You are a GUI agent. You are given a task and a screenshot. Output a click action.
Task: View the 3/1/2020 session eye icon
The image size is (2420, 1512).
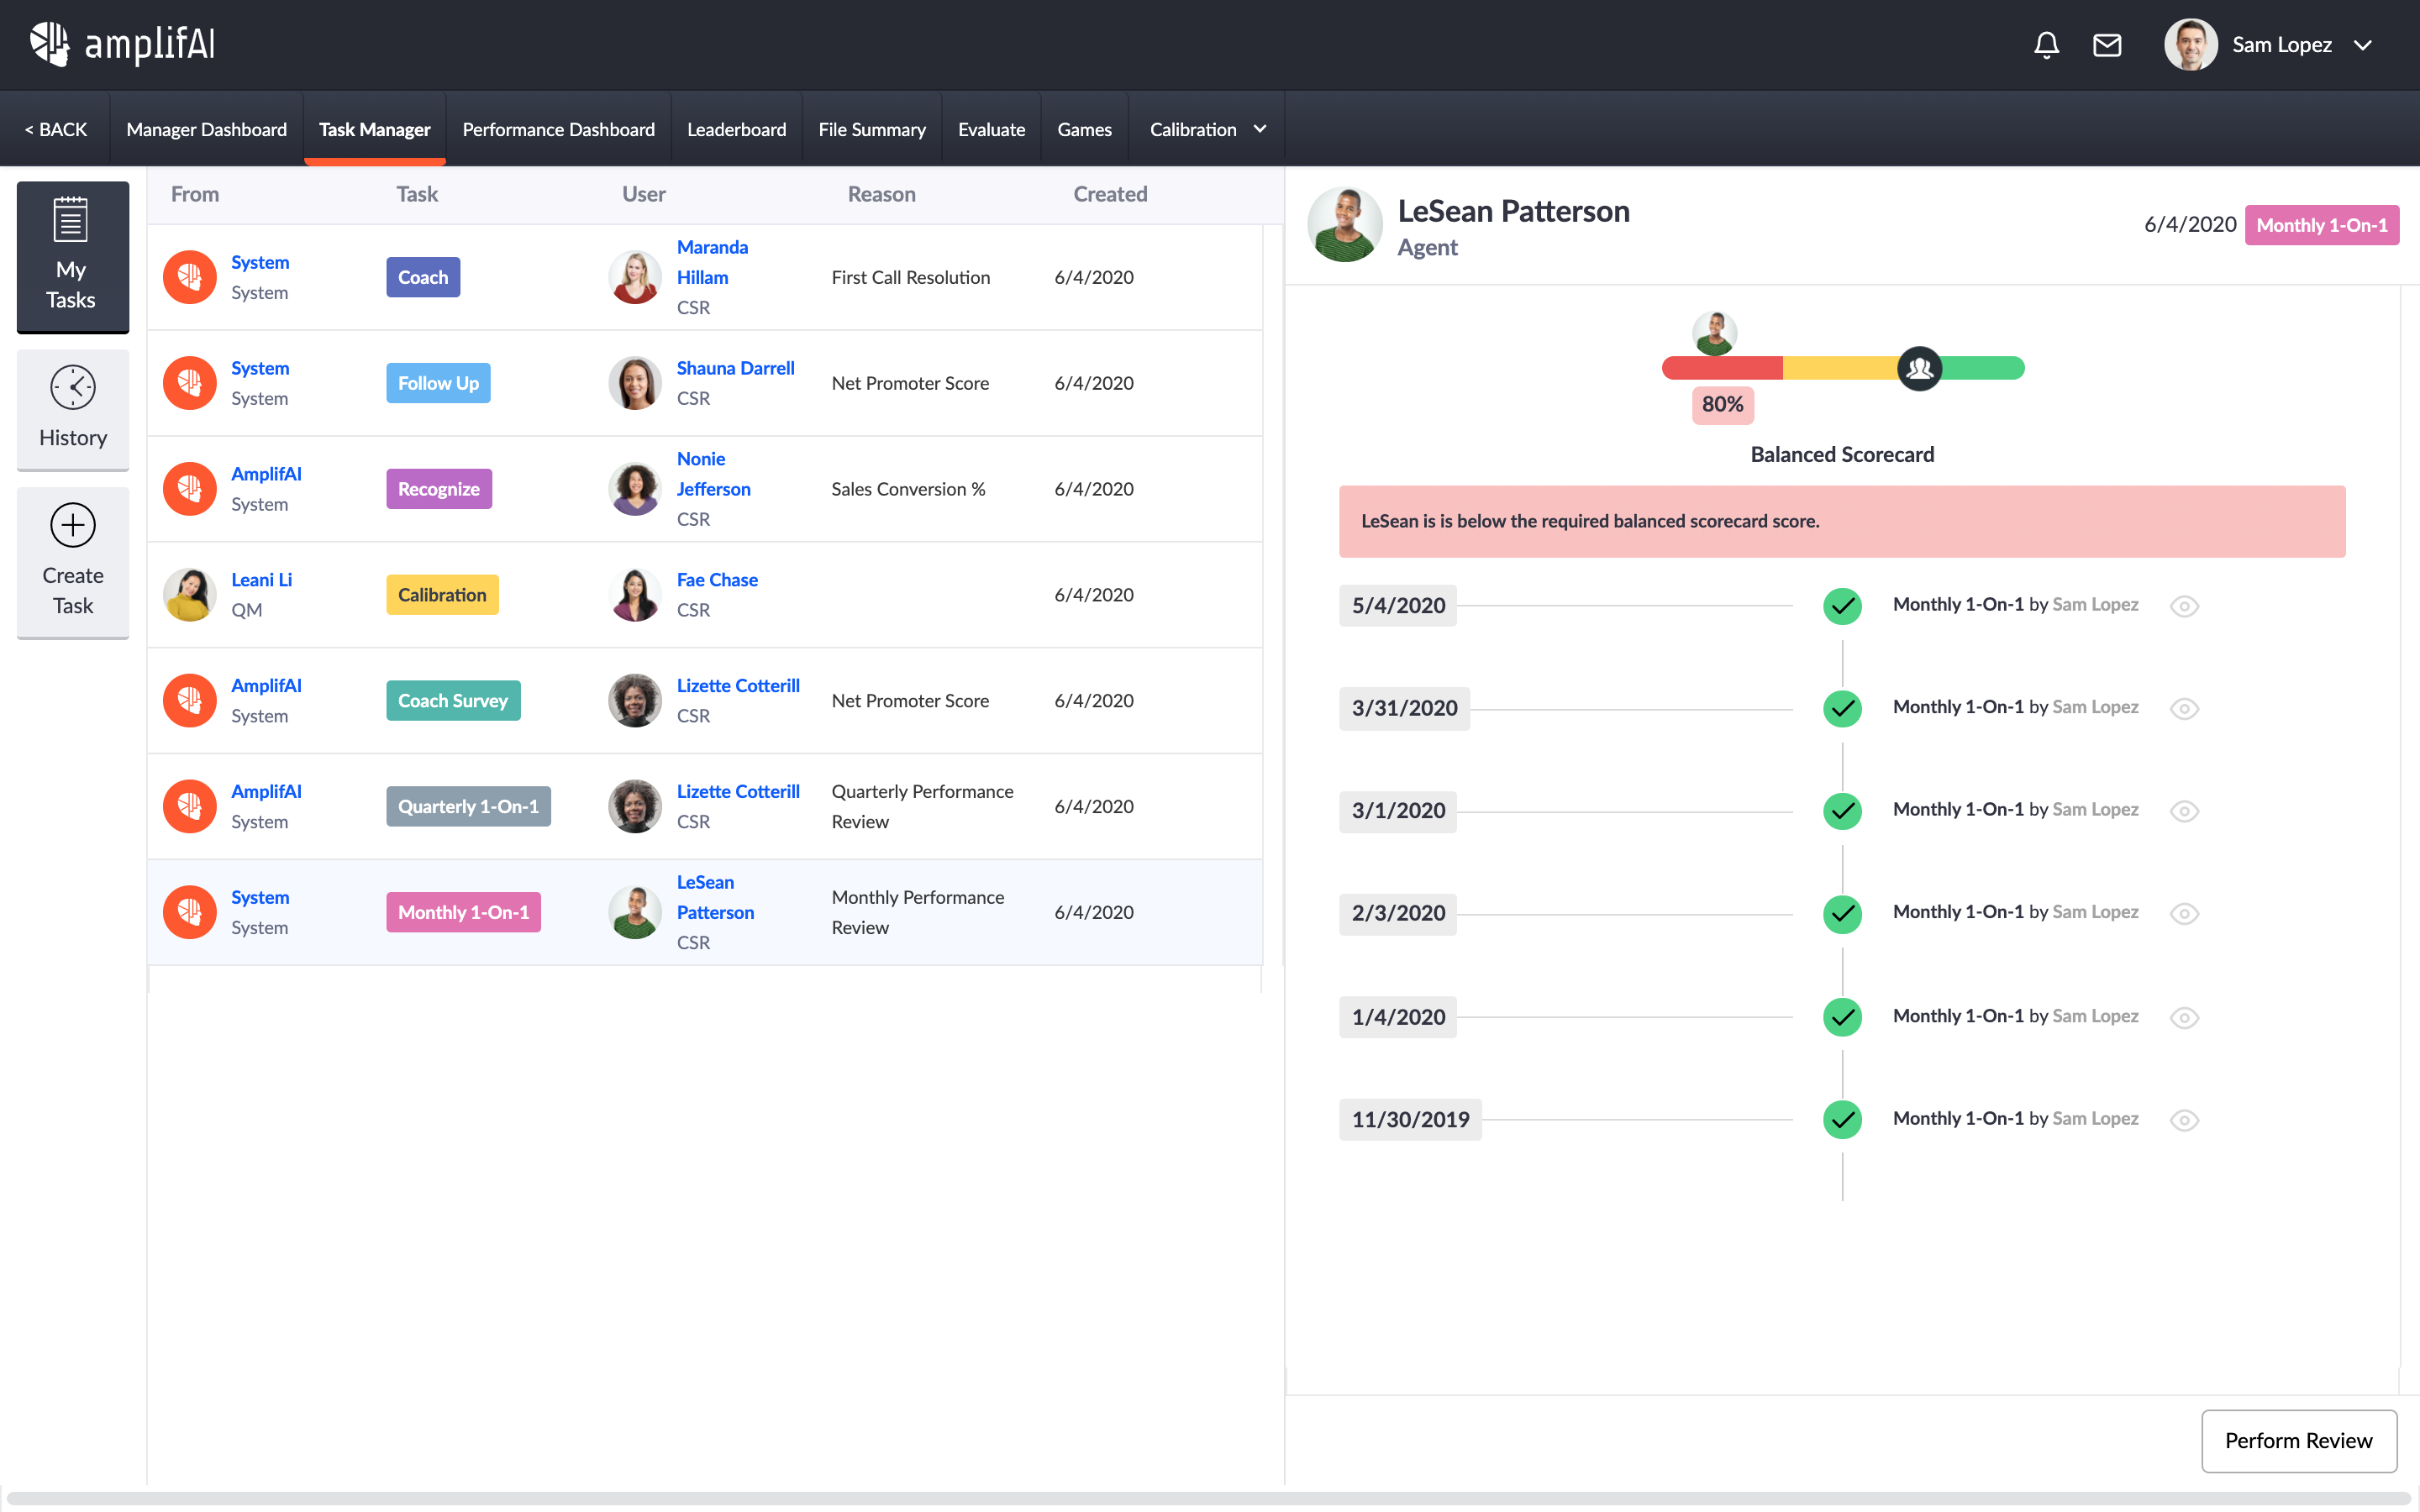2184,811
